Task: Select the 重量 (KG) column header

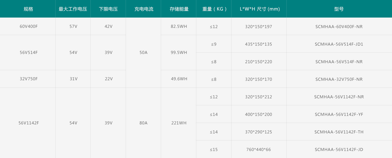Action: pyautogui.click(x=214, y=9)
